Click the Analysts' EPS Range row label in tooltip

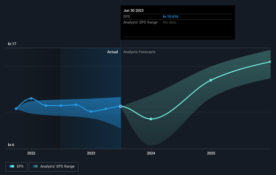(x=141, y=22)
